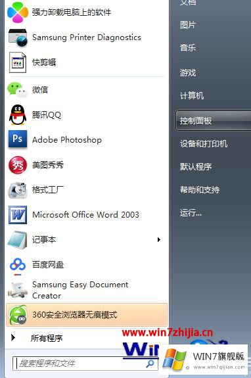Launch the 腾讯QQ penguin icon
Image resolution: width=251 pixels, height=378 pixels.
point(18,115)
